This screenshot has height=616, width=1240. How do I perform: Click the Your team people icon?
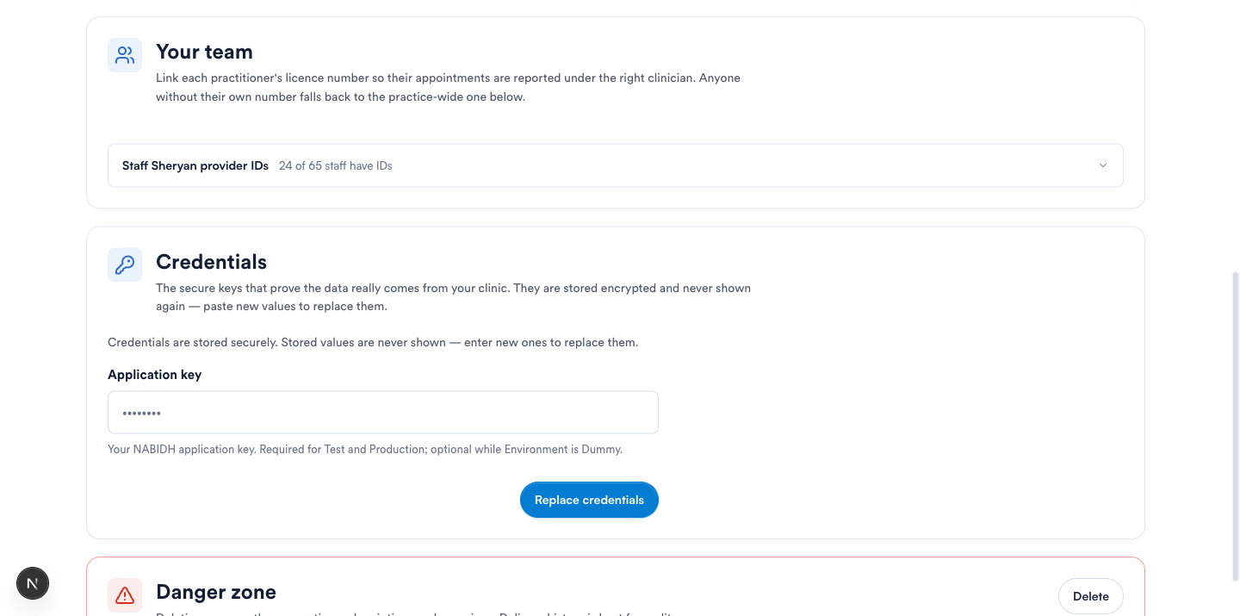(x=125, y=55)
